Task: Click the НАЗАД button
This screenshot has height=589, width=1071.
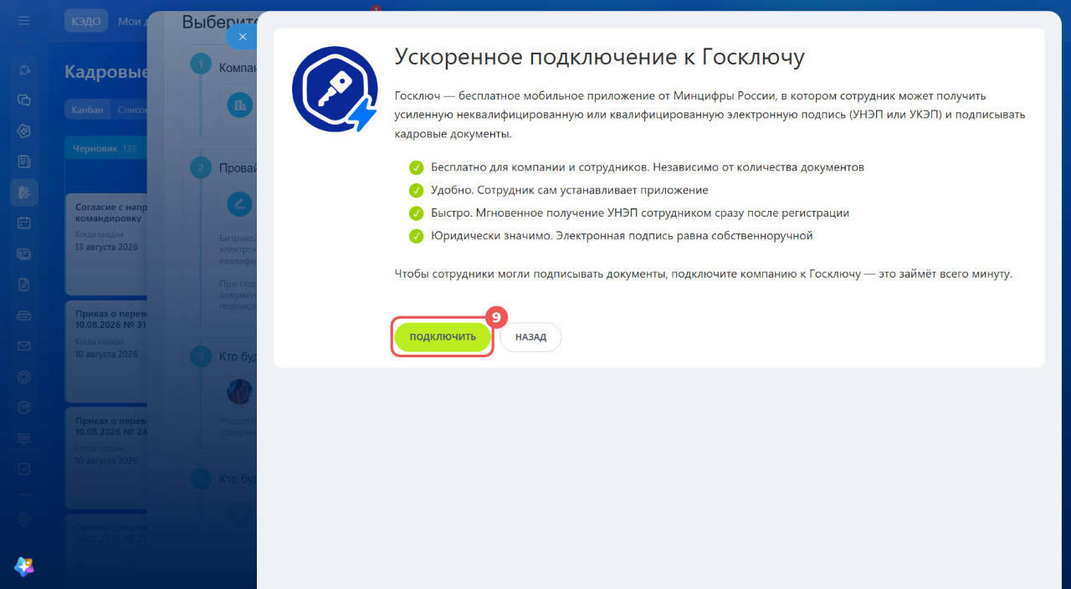Action: point(530,337)
